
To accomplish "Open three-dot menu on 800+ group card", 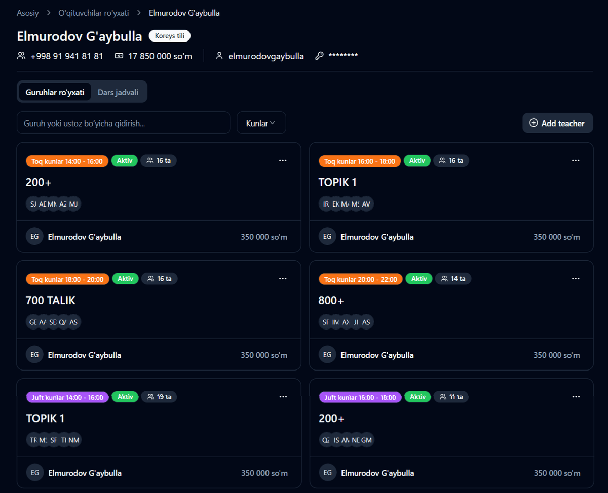I will click(x=576, y=279).
